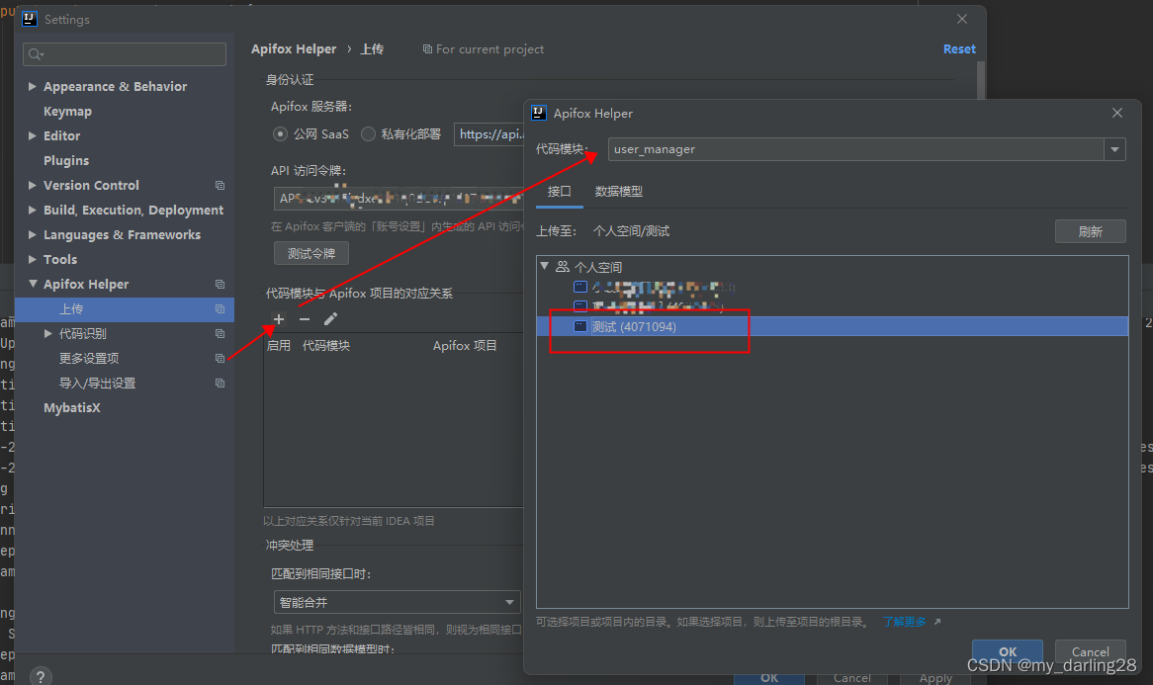Switch to the 数据模型 tab
The width and height of the screenshot is (1153, 685).
(x=618, y=191)
